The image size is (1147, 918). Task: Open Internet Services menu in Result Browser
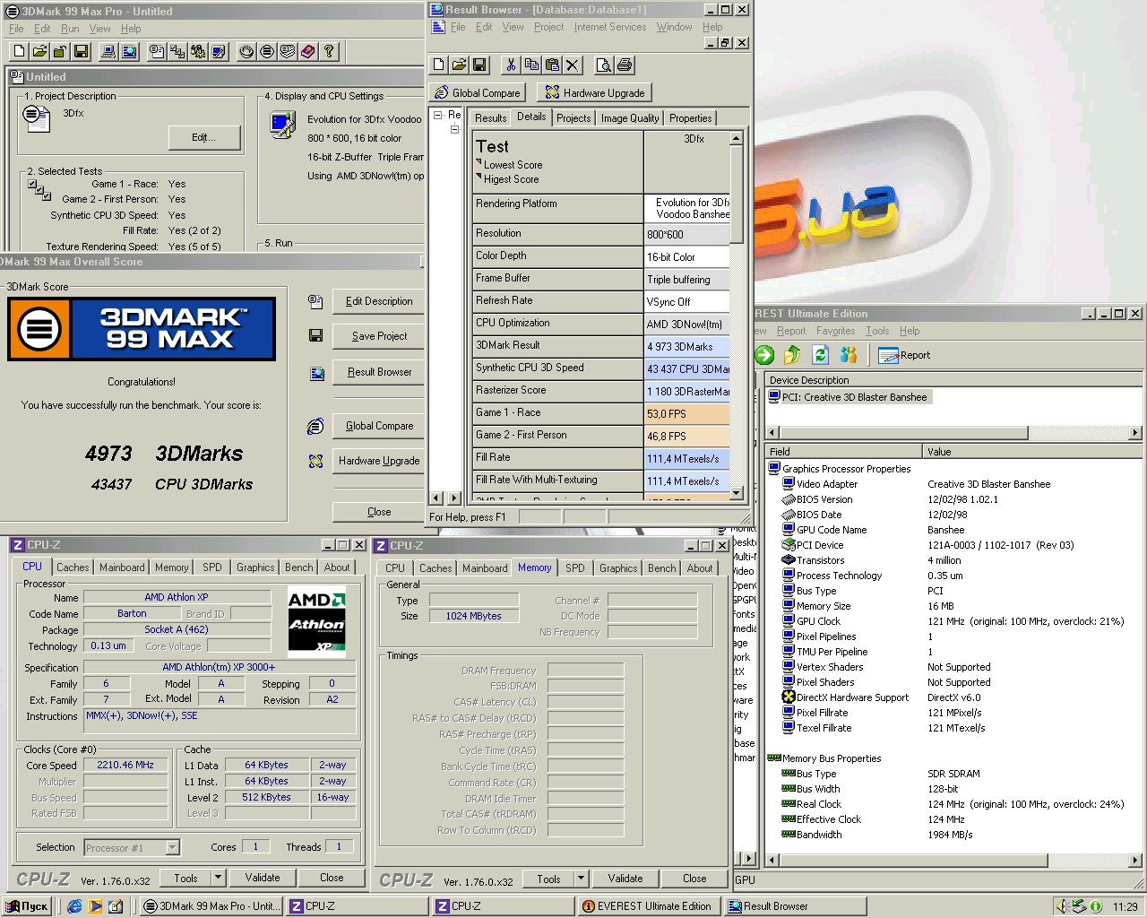[x=609, y=27]
